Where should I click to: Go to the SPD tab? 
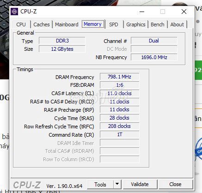point(114,24)
